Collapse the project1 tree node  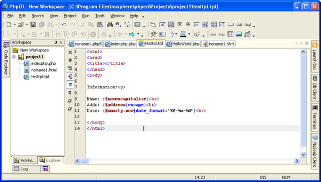(14, 57)
